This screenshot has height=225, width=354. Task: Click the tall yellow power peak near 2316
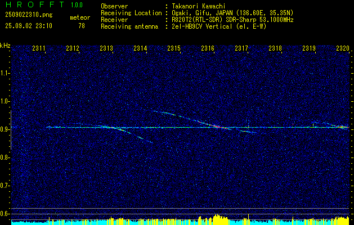point(217,219)
